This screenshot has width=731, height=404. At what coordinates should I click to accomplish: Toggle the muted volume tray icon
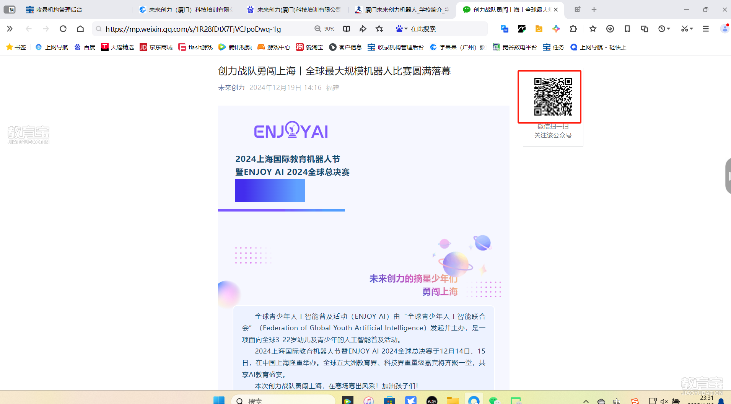click(x=664, y=401)
